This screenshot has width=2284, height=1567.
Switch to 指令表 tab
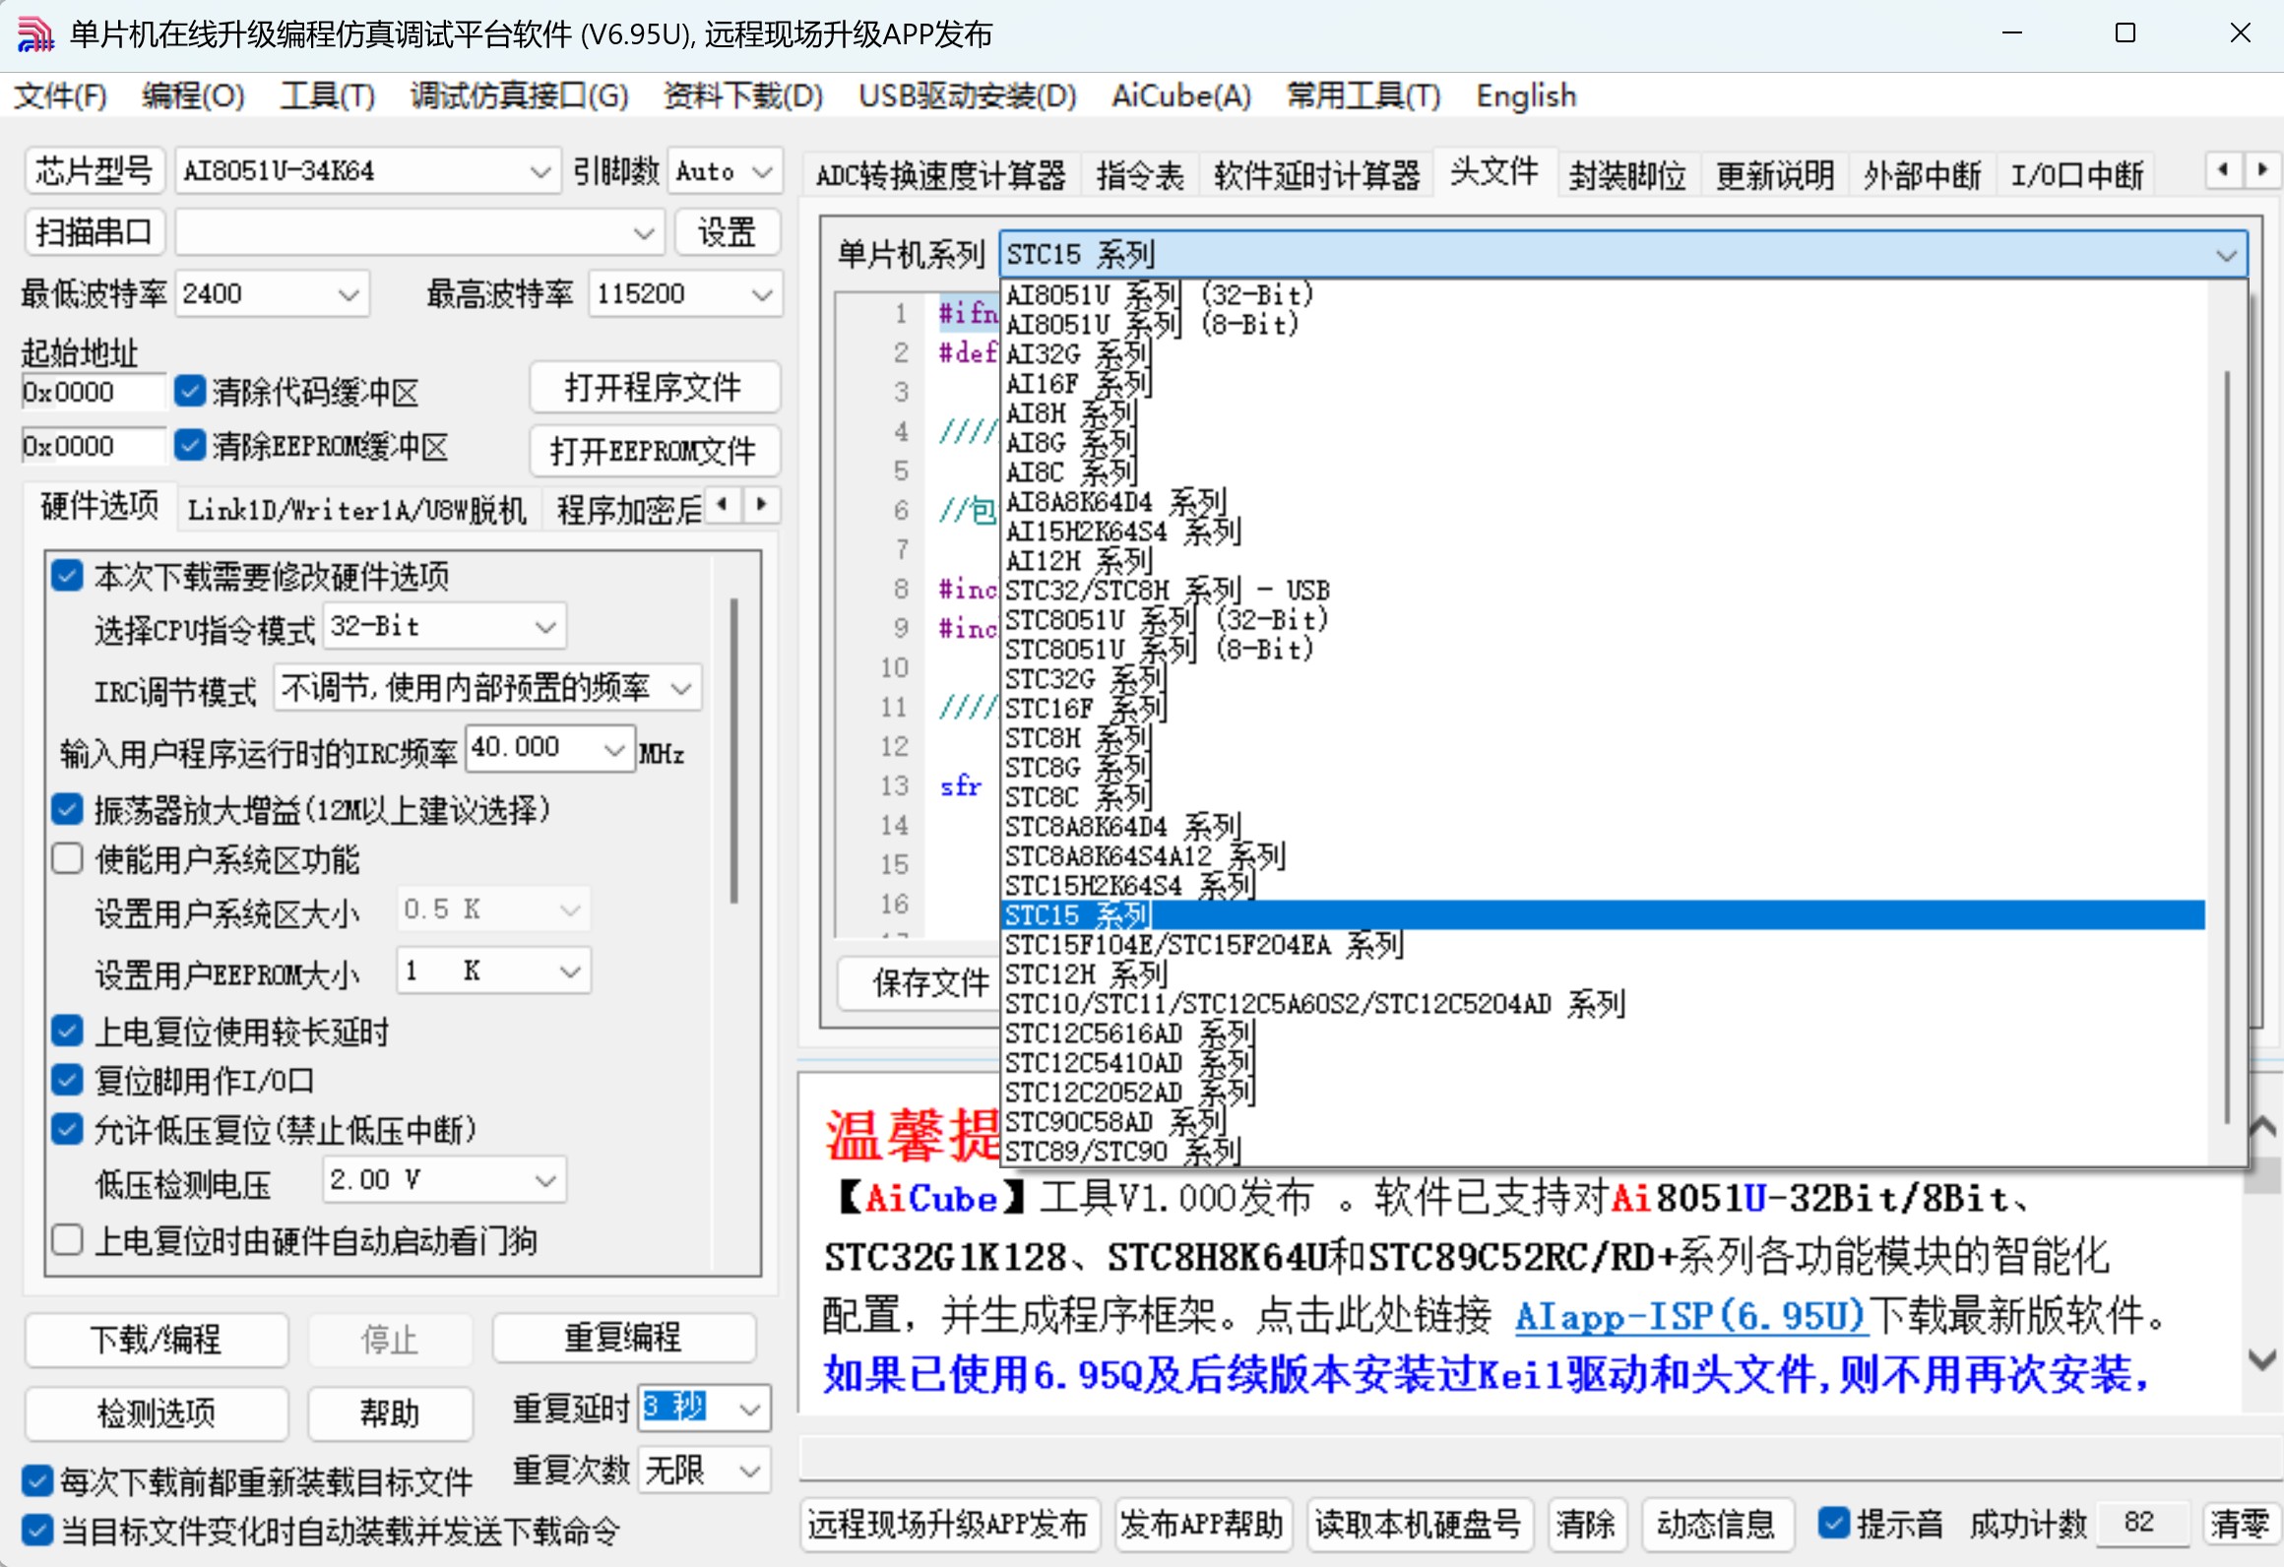point(1140,175)
